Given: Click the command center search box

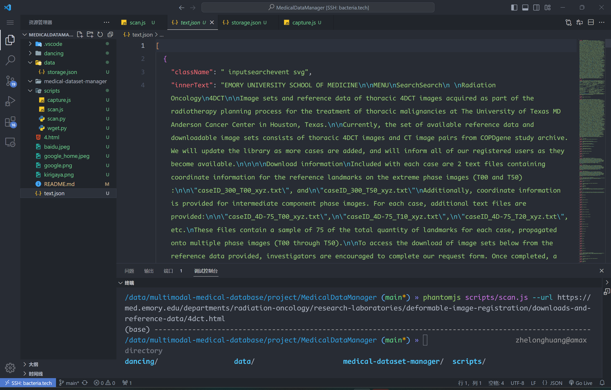Looking at the screenshot, I should click(x=318, y=8).
